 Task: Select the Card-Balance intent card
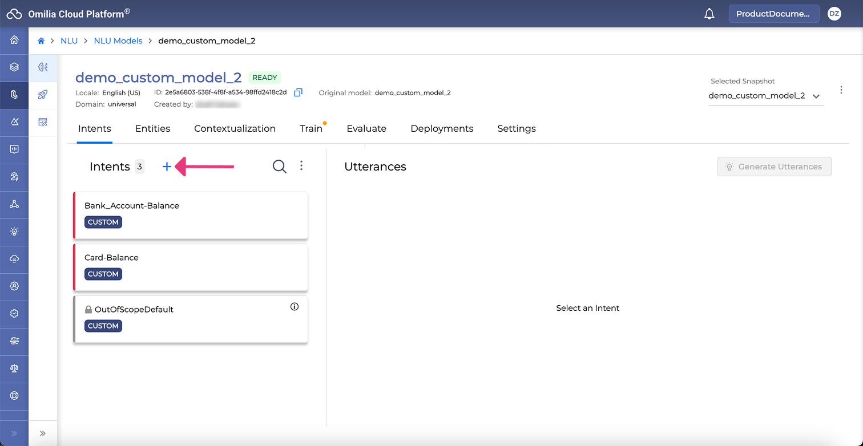click(x=191, y=267)
